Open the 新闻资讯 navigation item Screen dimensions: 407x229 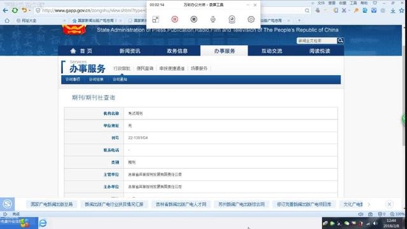130,51
